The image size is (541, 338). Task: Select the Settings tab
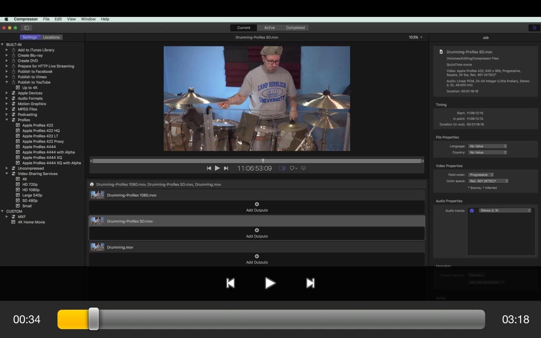pos(30,37)
